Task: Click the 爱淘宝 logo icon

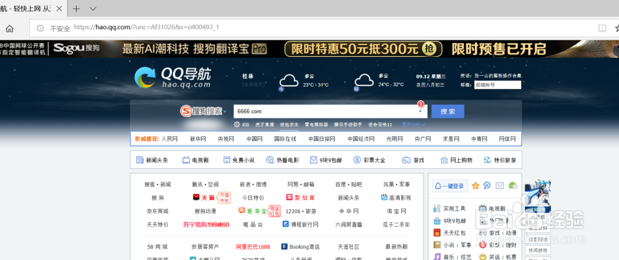Action: click(242, 210)
